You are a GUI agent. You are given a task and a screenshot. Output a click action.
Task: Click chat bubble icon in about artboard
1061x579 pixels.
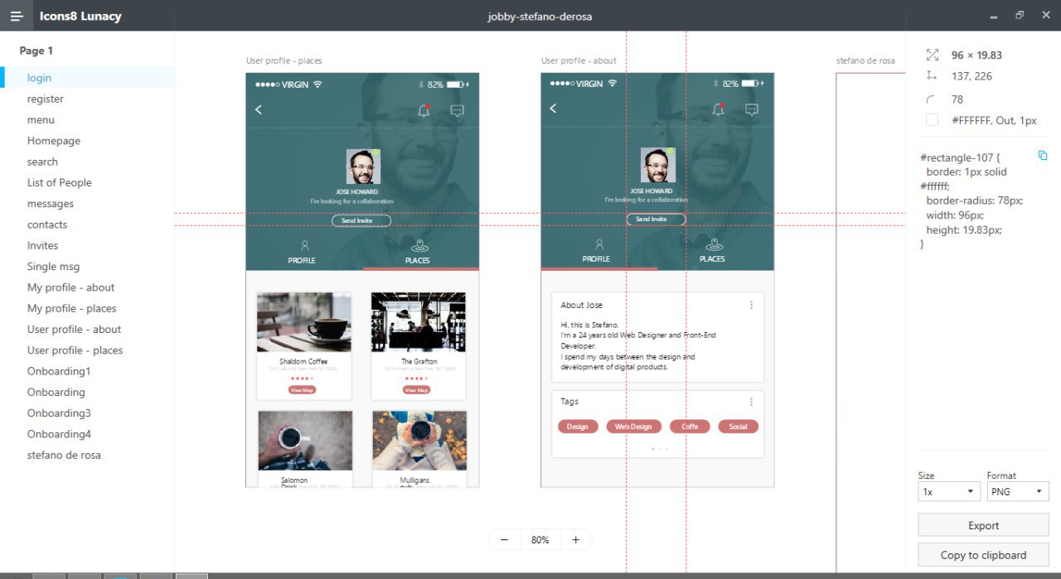click(x=752, y=109)
